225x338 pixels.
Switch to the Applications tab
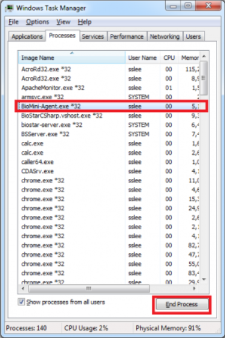(x=27, y=36)
